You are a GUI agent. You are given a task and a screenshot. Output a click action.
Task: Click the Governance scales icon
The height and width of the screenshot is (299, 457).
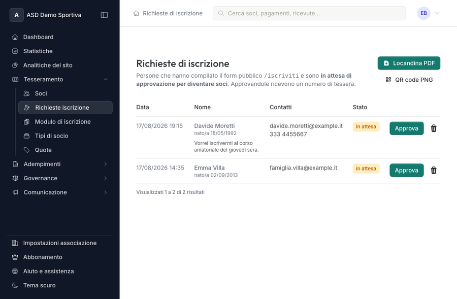pos(15,178)
